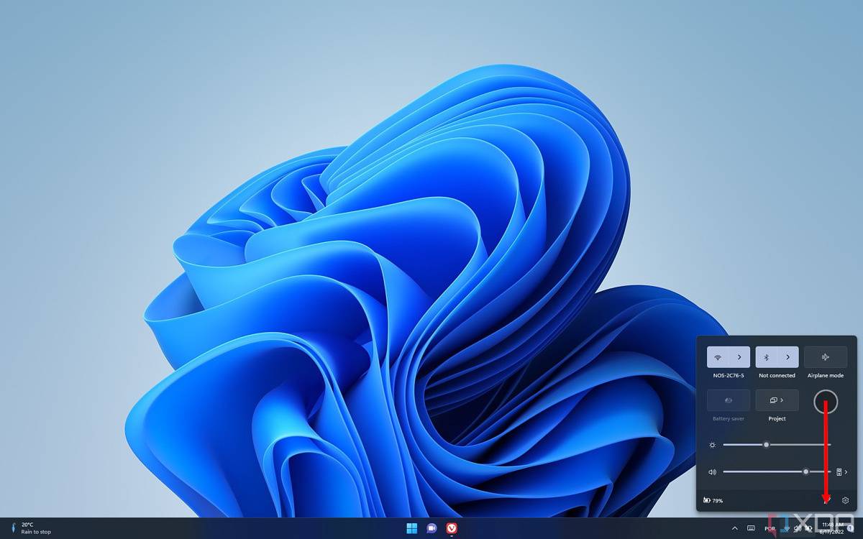
Task: Open the notification count badge
Action: [850, 528]
